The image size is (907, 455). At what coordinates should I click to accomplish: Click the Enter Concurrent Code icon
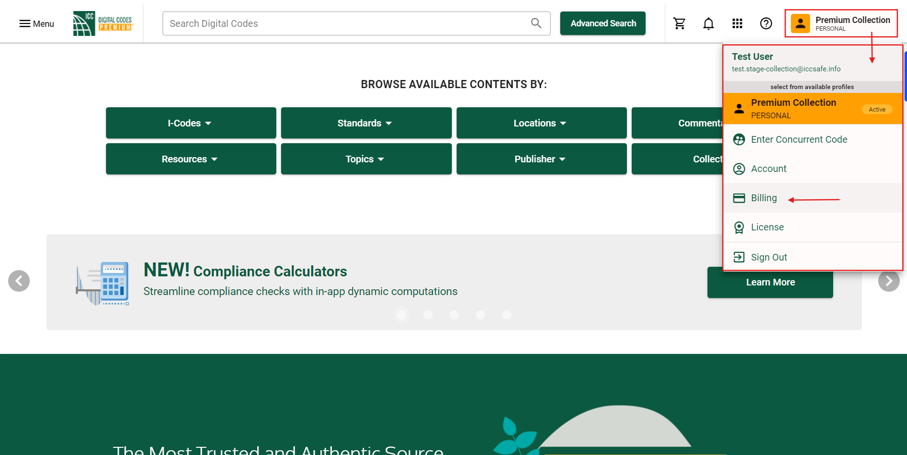pyautogui.click(x=739, y=139)
